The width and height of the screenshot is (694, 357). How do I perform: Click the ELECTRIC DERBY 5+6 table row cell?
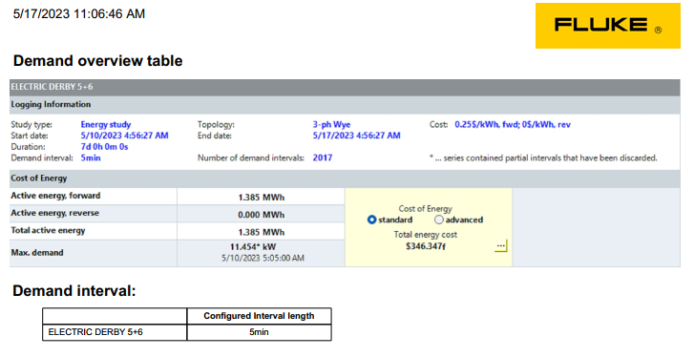pyautogui.click(x=116, y=332)
